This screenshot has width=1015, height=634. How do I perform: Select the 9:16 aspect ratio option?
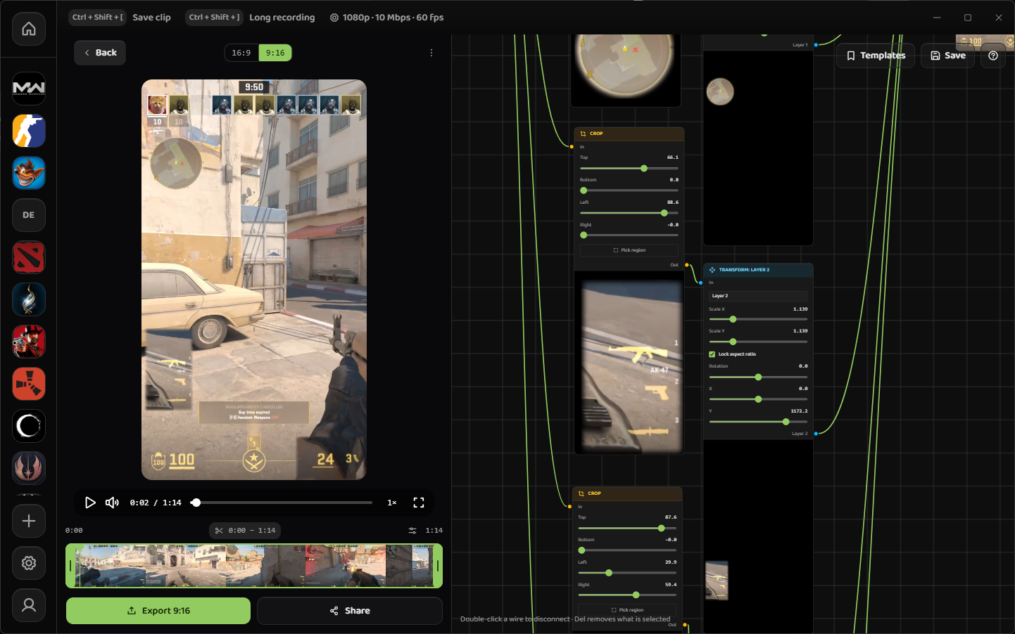pyautogui.click(x=275, y=53)
